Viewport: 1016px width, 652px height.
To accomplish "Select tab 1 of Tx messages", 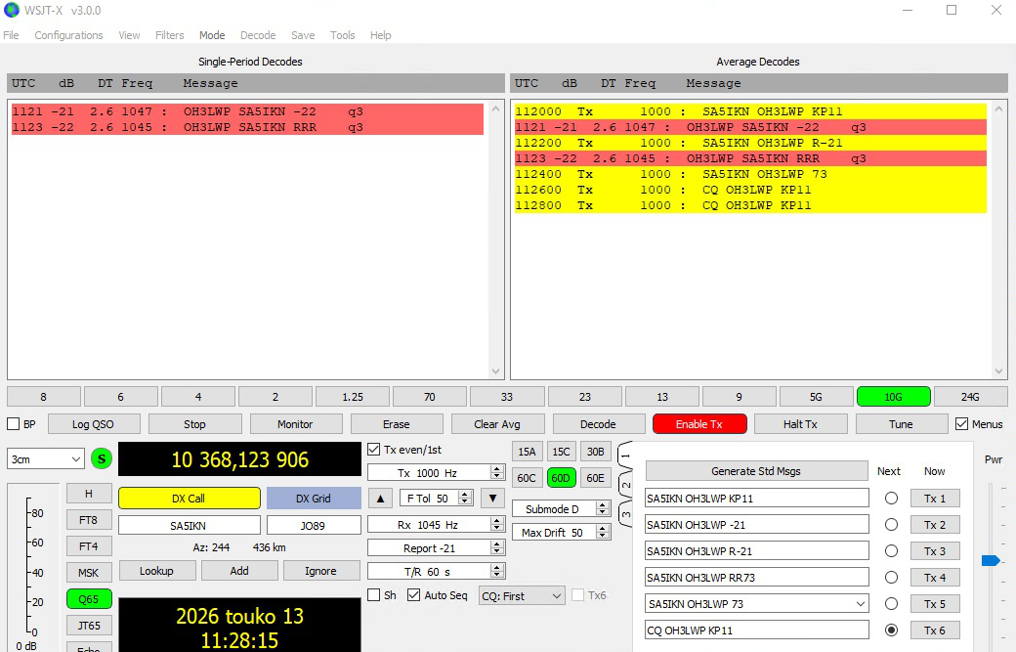I will 625,456.
